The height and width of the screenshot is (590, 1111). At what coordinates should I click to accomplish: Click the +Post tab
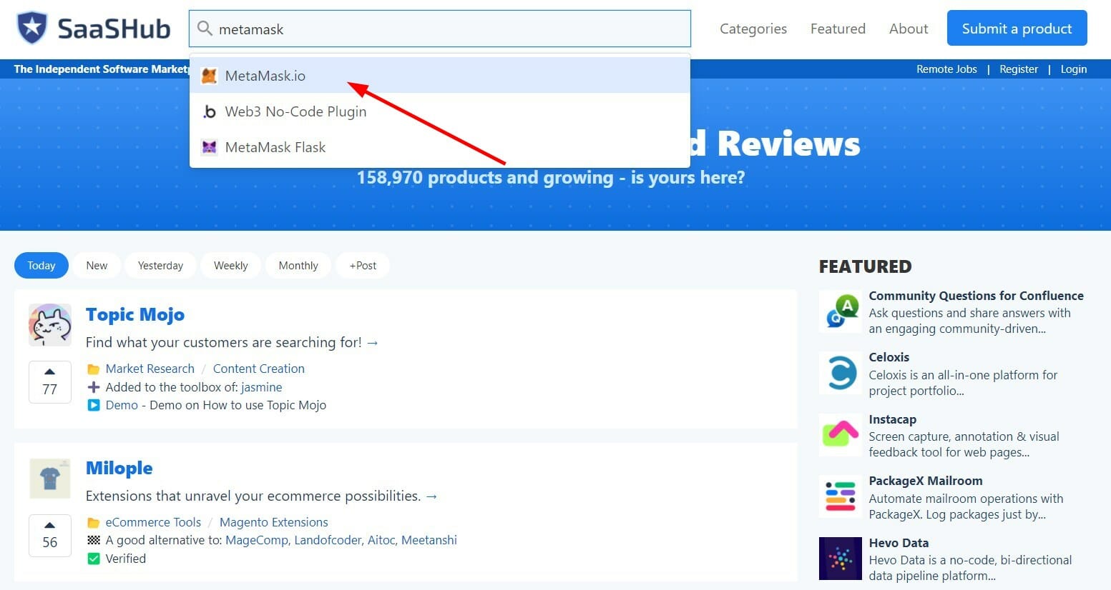pos(363,266)
